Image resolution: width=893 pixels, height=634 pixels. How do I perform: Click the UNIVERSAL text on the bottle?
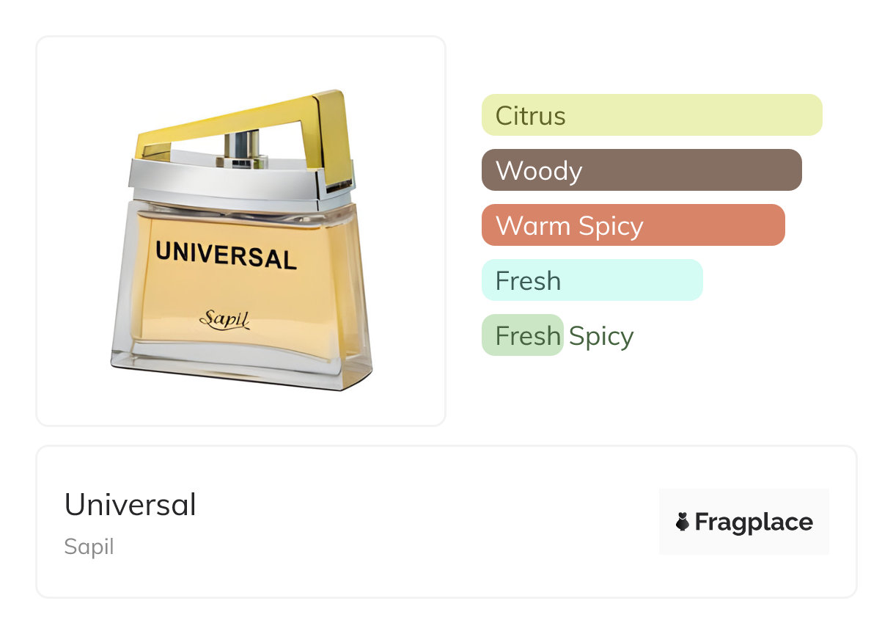(x=226, y=255)
